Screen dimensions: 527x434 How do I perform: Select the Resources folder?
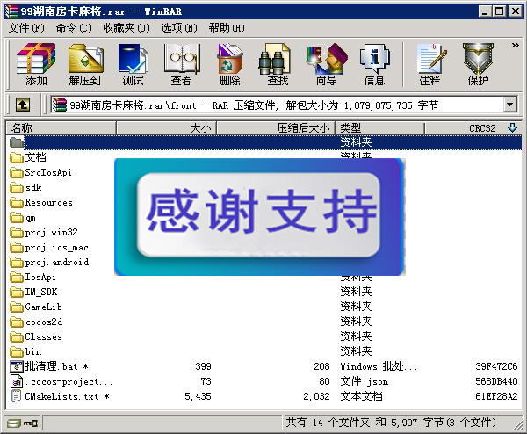click(x=41, y=202)
